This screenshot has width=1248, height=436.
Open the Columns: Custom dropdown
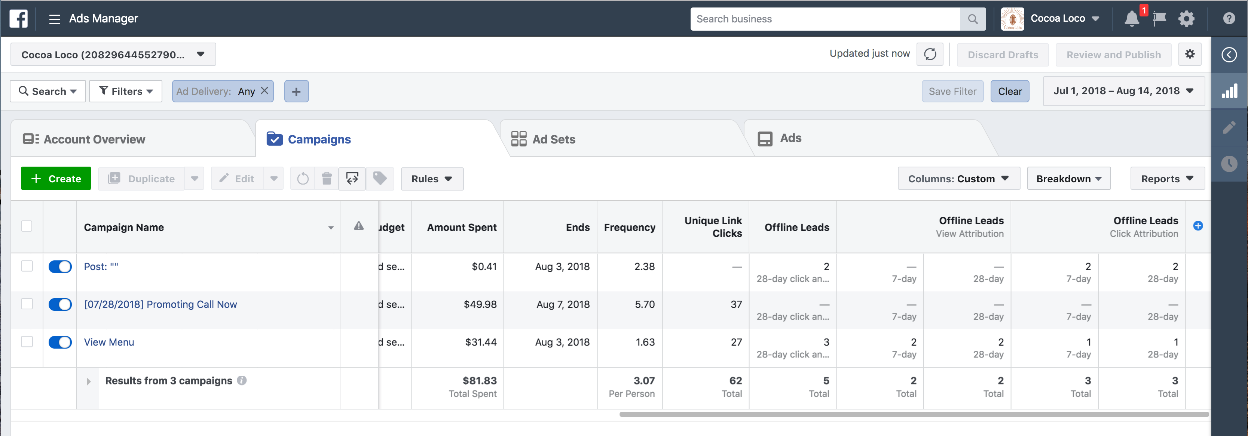click(x=958, y=179)
